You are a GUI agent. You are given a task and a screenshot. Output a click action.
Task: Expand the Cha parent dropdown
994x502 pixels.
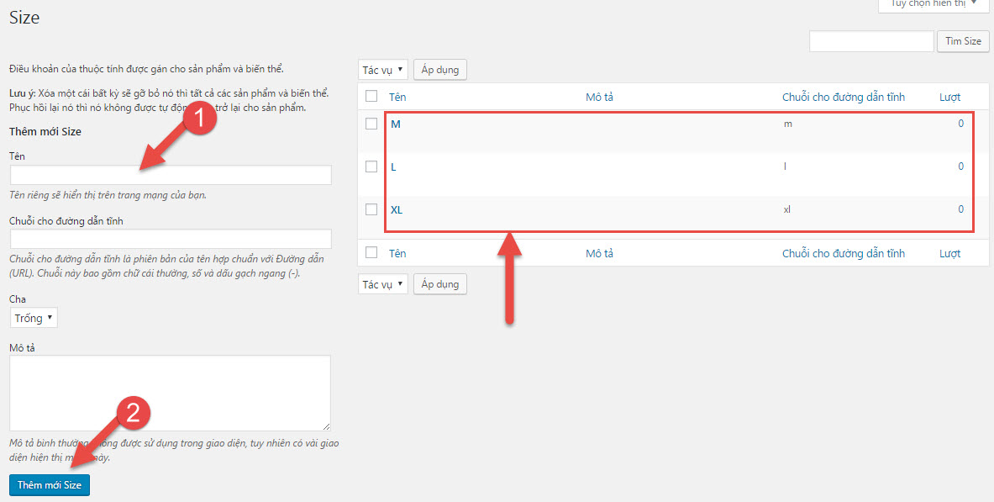[34, 318]
